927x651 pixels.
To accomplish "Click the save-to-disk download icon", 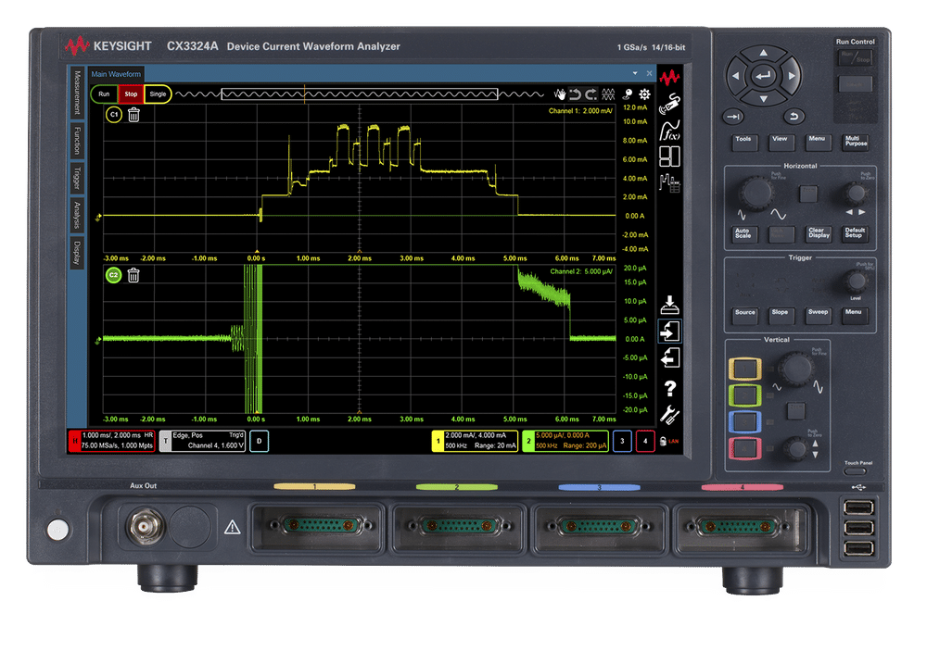I will pos(670,305).
